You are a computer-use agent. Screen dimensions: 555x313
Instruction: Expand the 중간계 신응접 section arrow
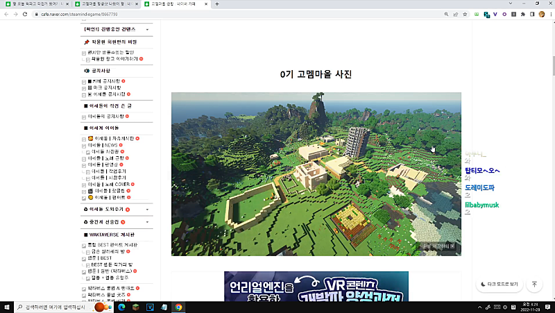(x=147, y=222)
